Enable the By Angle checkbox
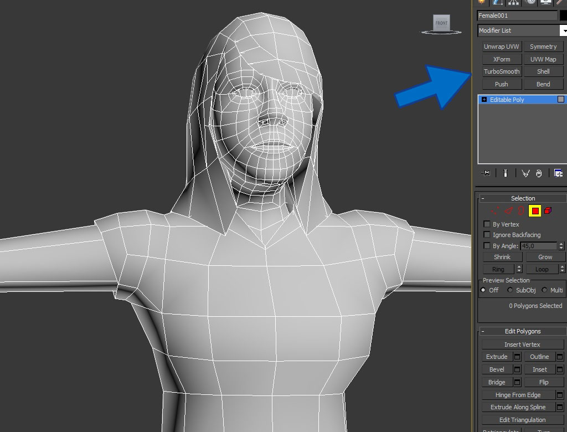Screen dimensions: 567x432 487,245
